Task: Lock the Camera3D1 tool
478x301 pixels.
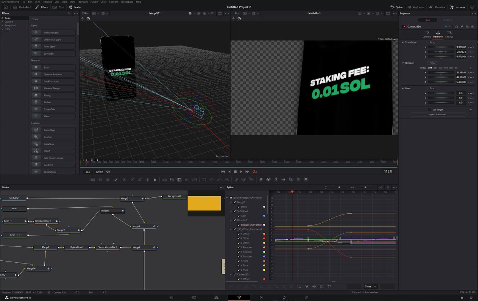Action: [x=466, y=27]
